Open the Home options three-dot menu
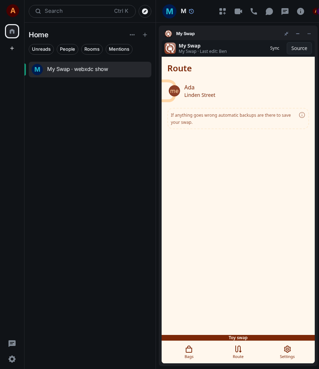 tap(132, 35)
